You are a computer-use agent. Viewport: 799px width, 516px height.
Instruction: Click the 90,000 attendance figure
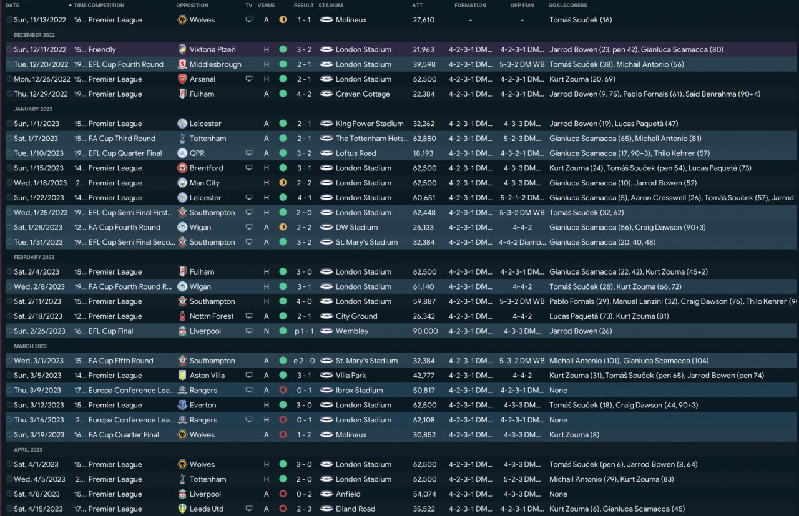425,331
